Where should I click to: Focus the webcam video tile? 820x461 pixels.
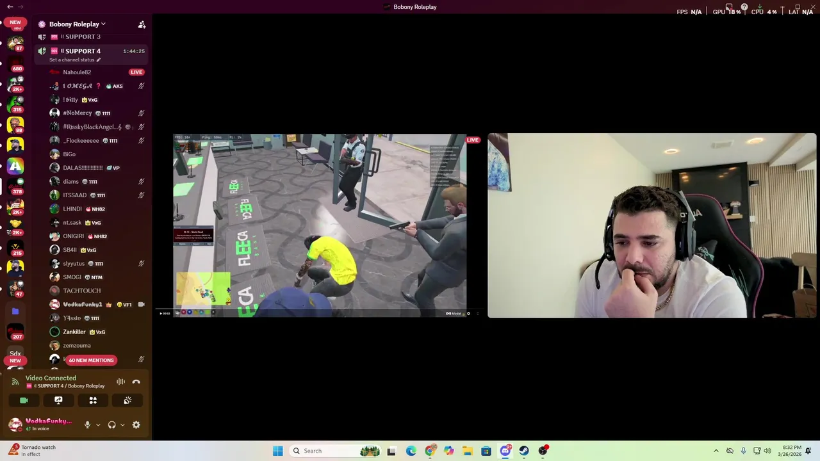click(652, 225)
